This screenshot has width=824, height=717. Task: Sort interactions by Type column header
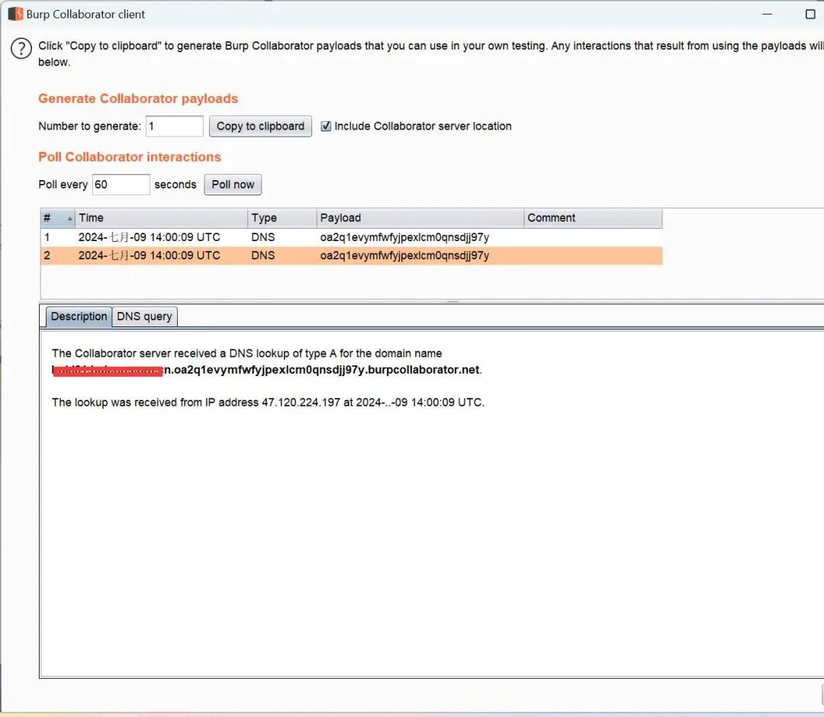click(282, 217)
